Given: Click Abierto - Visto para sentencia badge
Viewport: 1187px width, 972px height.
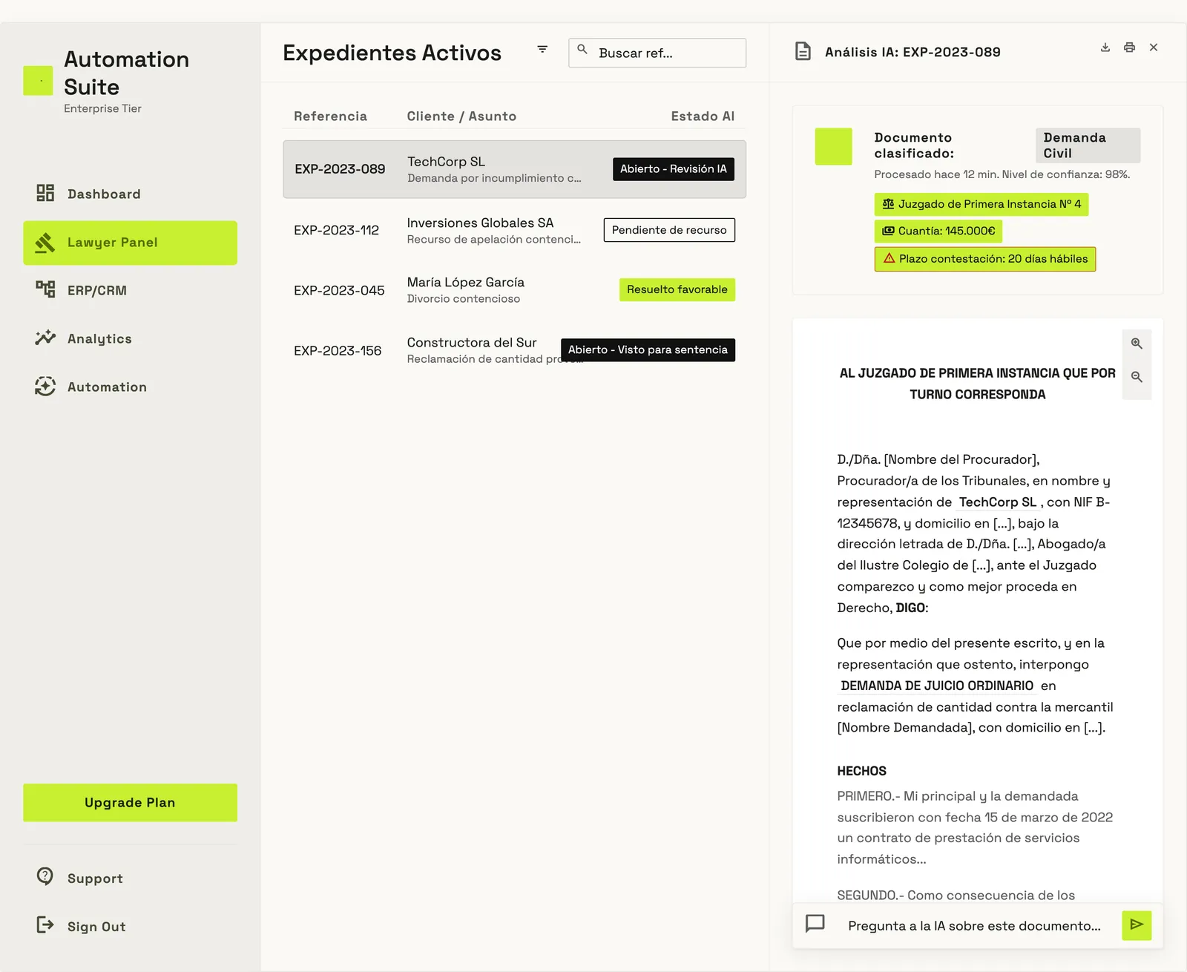Looking at the screenshot, I should point(648,349).
